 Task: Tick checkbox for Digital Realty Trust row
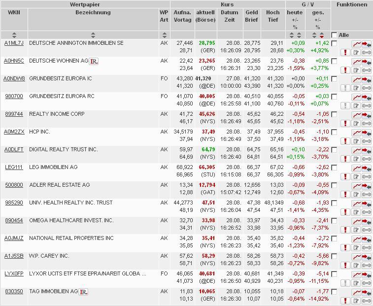coord(335,150)
